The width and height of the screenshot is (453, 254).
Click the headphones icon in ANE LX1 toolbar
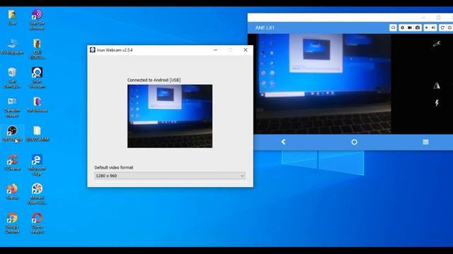click(393, 28)
